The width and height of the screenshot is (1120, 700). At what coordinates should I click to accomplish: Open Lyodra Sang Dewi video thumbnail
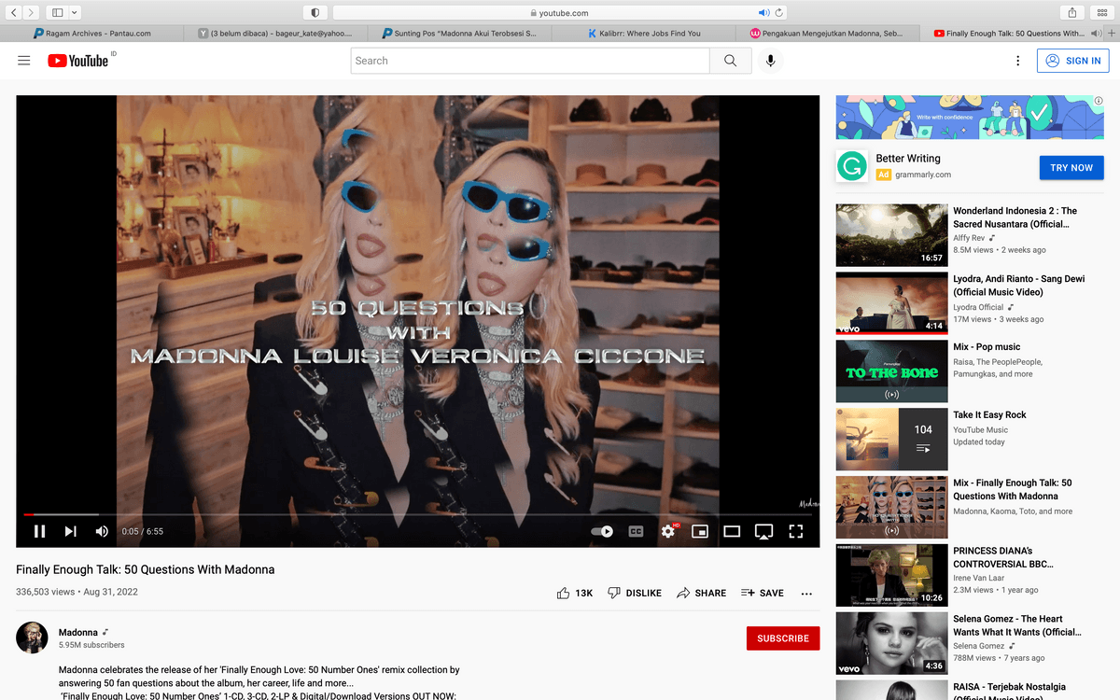pos(891,303)
